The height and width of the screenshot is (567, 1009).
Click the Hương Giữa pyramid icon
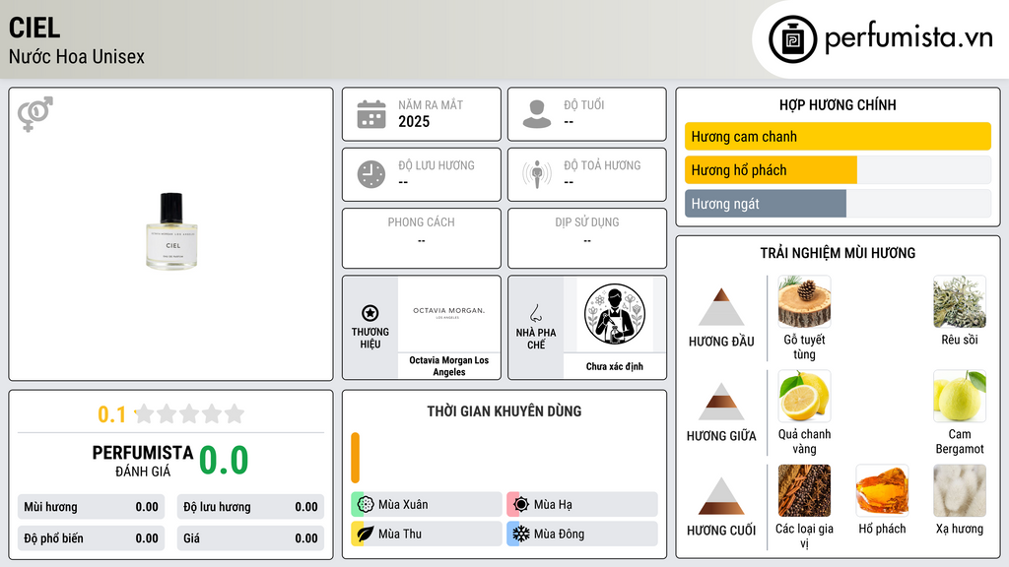click(721, 402)
